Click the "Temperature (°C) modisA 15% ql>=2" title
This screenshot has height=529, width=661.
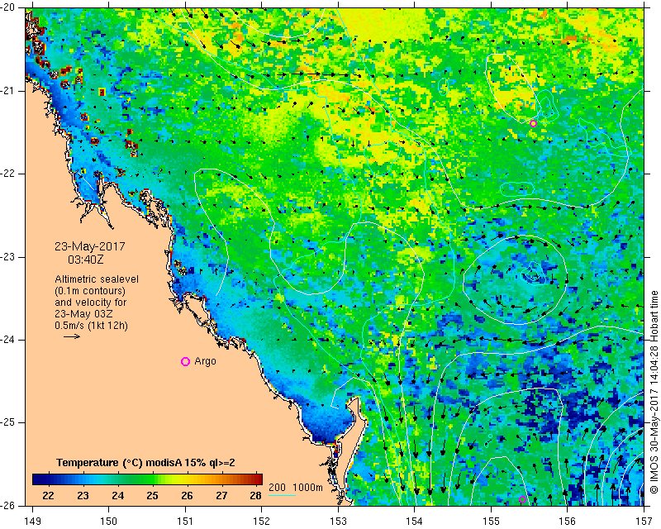(x=145, y=462)
